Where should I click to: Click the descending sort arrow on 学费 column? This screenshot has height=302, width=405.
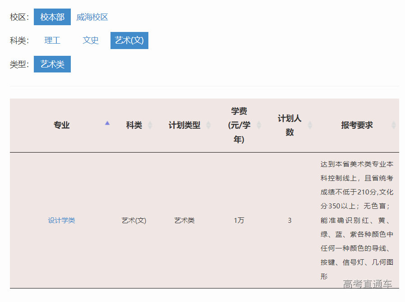click(x=259, y=127)
